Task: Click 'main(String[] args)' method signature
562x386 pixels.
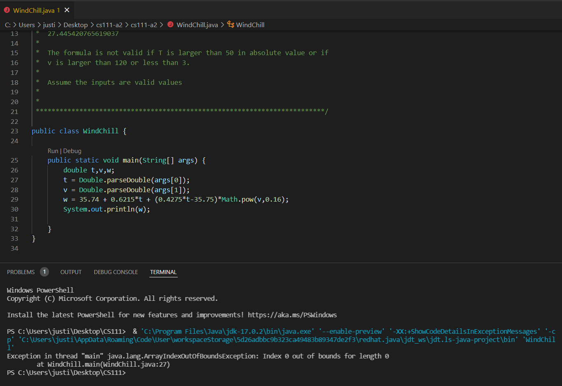Action: (x=160, y=160)
